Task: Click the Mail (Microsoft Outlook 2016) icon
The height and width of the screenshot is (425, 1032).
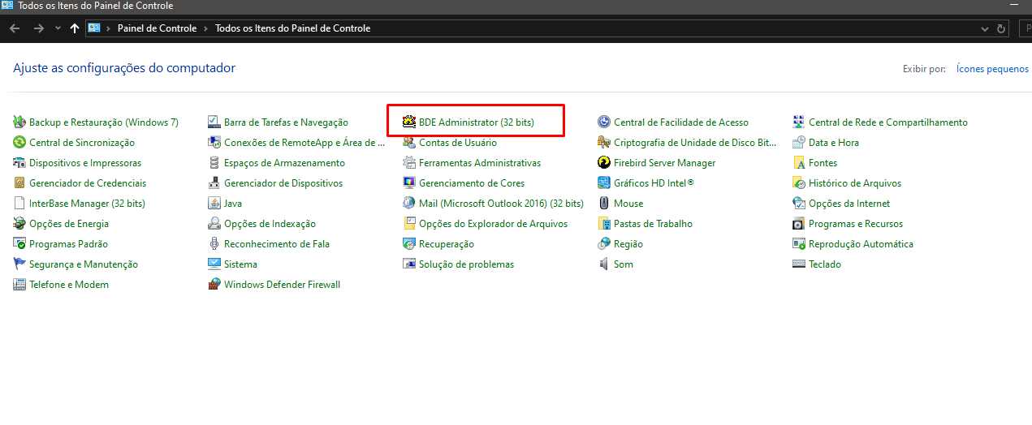Action: [410, 204]
